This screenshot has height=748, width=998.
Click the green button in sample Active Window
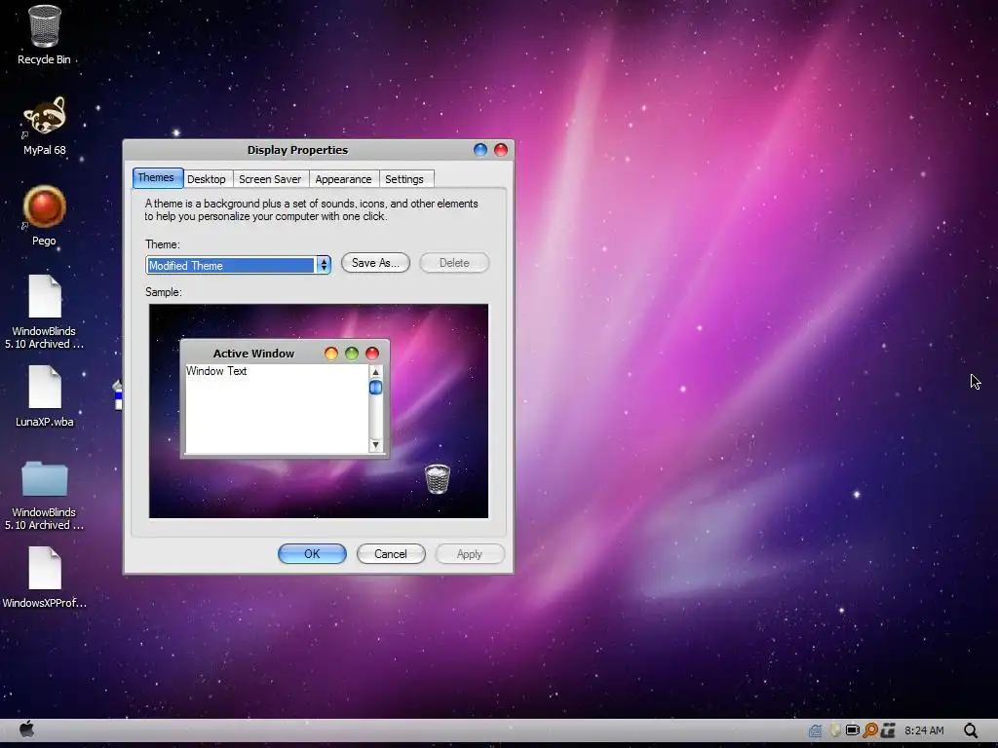pos(351,354)
